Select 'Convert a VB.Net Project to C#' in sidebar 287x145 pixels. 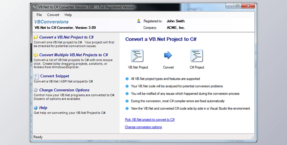[67, 37]
